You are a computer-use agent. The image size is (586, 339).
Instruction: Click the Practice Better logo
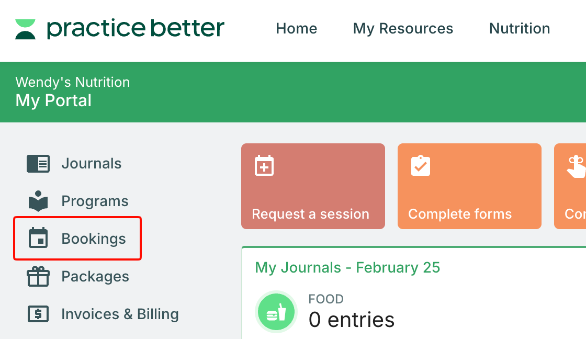pyautogui.click(x=119, y=29)
